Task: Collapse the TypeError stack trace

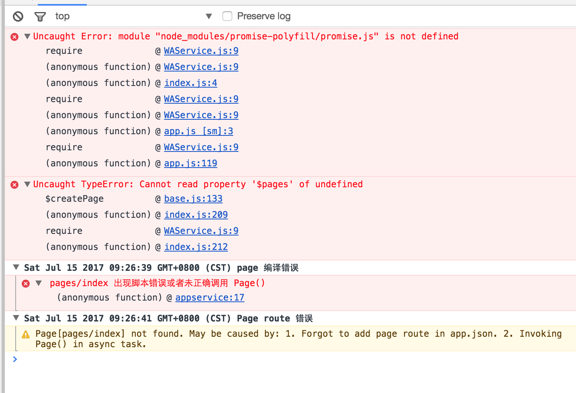Action: 27,184
